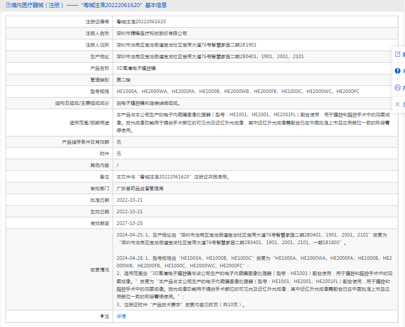Click the 注册证编号 row label
405x327 pixels.
[97, 22]
